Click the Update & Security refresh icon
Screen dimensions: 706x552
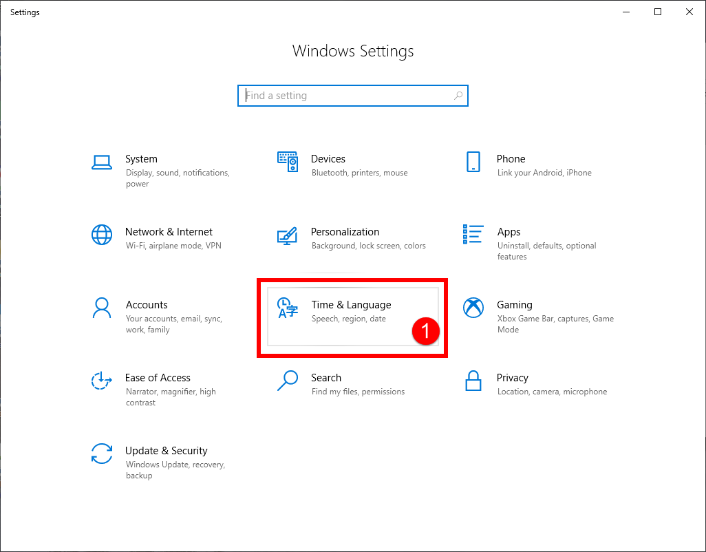(x=102, y=454)
